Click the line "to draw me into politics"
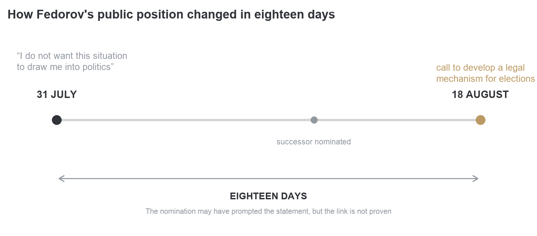This screenshot has height=236, width=537. pos(65,67)
